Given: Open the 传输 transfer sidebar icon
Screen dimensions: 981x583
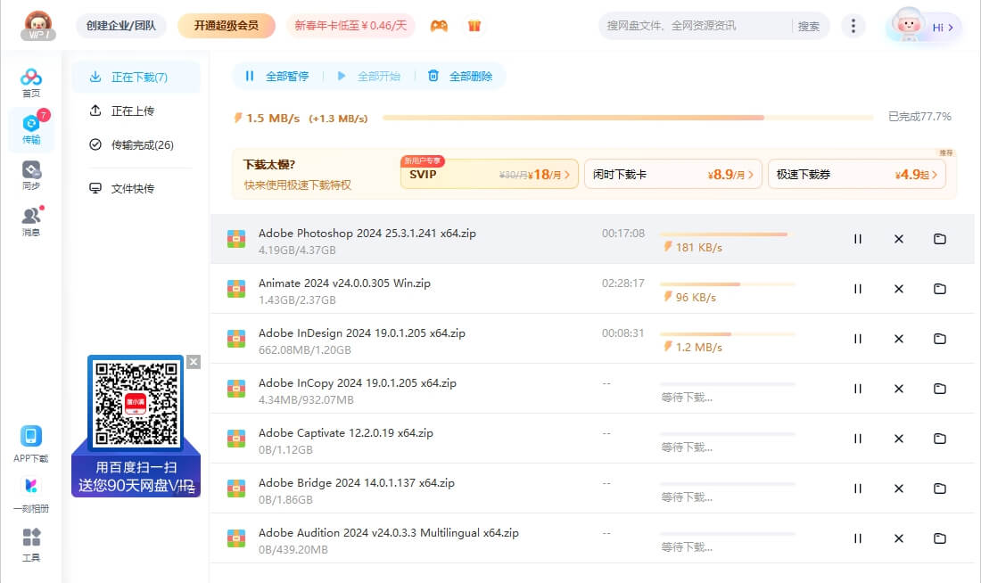Looking at the screenshot, I should 31,129.
